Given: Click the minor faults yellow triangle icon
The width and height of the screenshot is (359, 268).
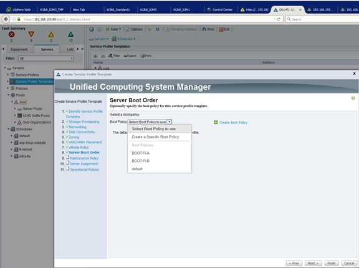Looking at the screenshot, I should [x=51, y=34].
